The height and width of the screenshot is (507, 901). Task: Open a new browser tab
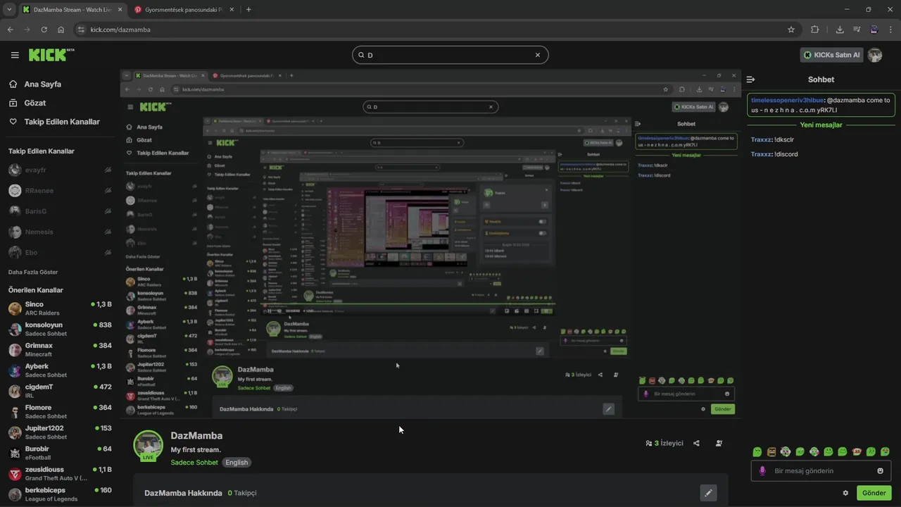coord(248,10)
